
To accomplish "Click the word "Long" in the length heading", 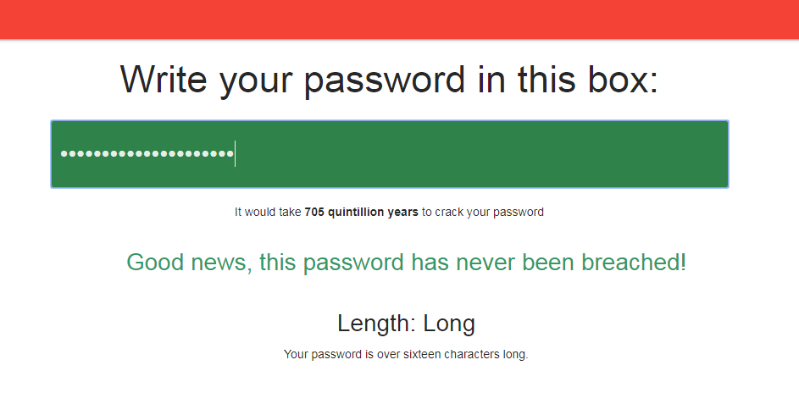I will coord(449,324).
